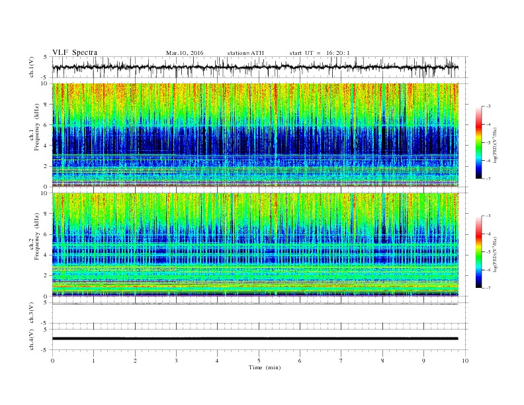This screenshot has height=405, width=524.
Task: Click the '-7' label on ch.2 colorbar
Action: click(x=488, y=288)
